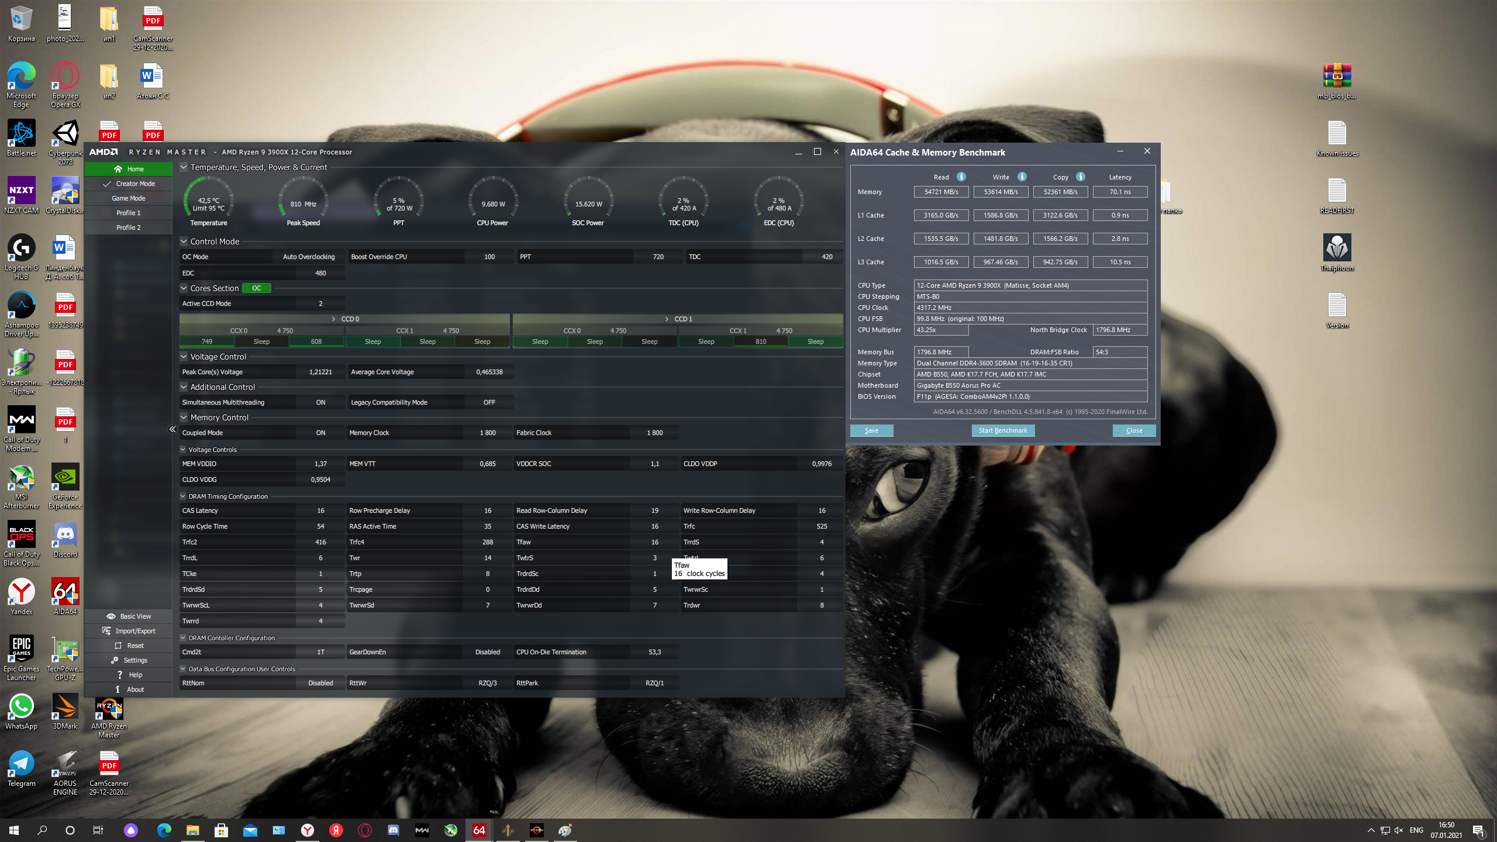The image size is (1497, 842).
Task: Click the Reset icon in sidebar
Action: click(118, 646)
